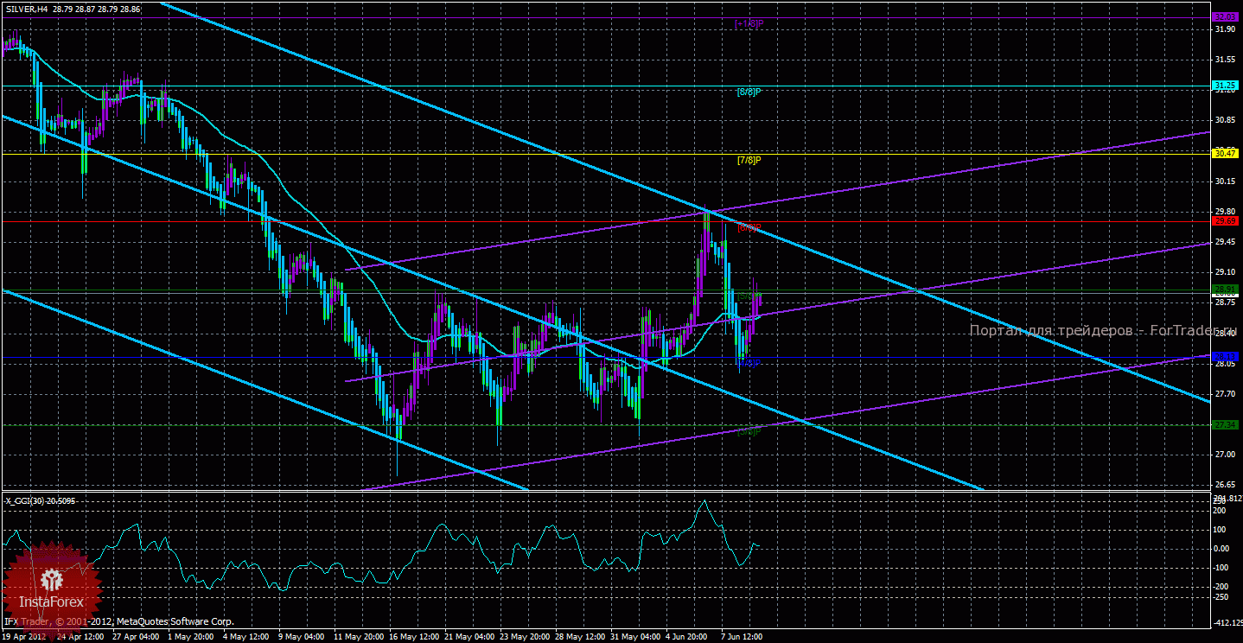Image resolution: width=1243 pixels, height=643 pixels.
Task: Select the green 27.34 price tag
Action: tap(1224, 424)
